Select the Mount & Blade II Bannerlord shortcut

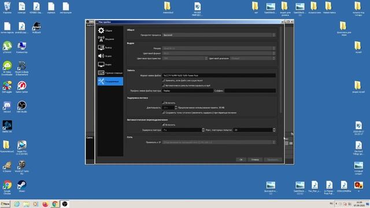click(22, 68)
